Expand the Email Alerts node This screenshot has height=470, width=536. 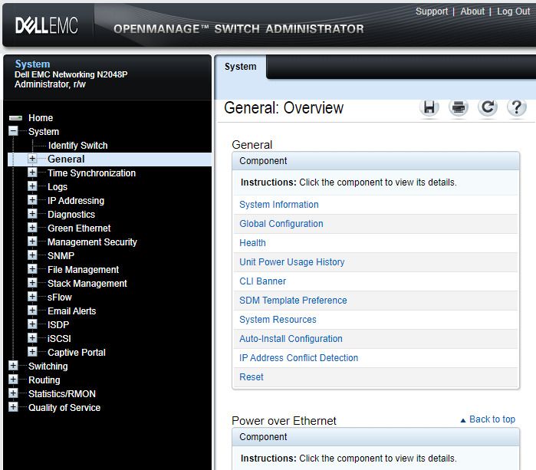(32, 311)
